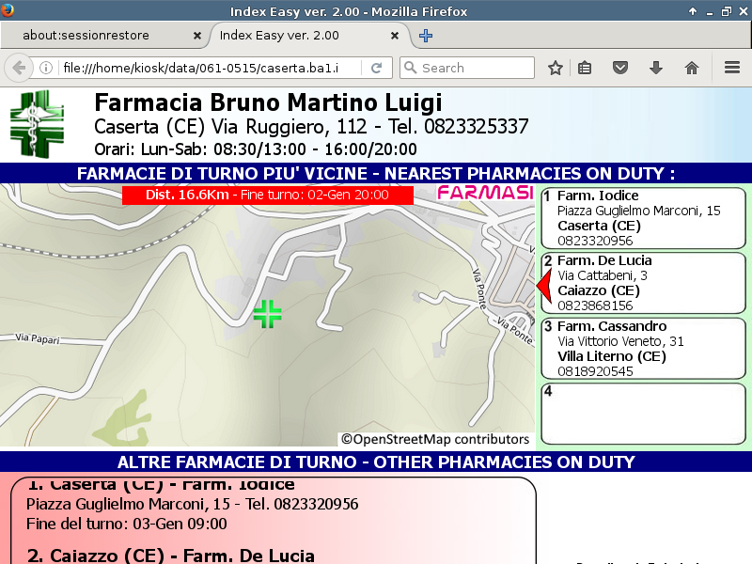Click the FARMASI logo on map

point(485,193)
